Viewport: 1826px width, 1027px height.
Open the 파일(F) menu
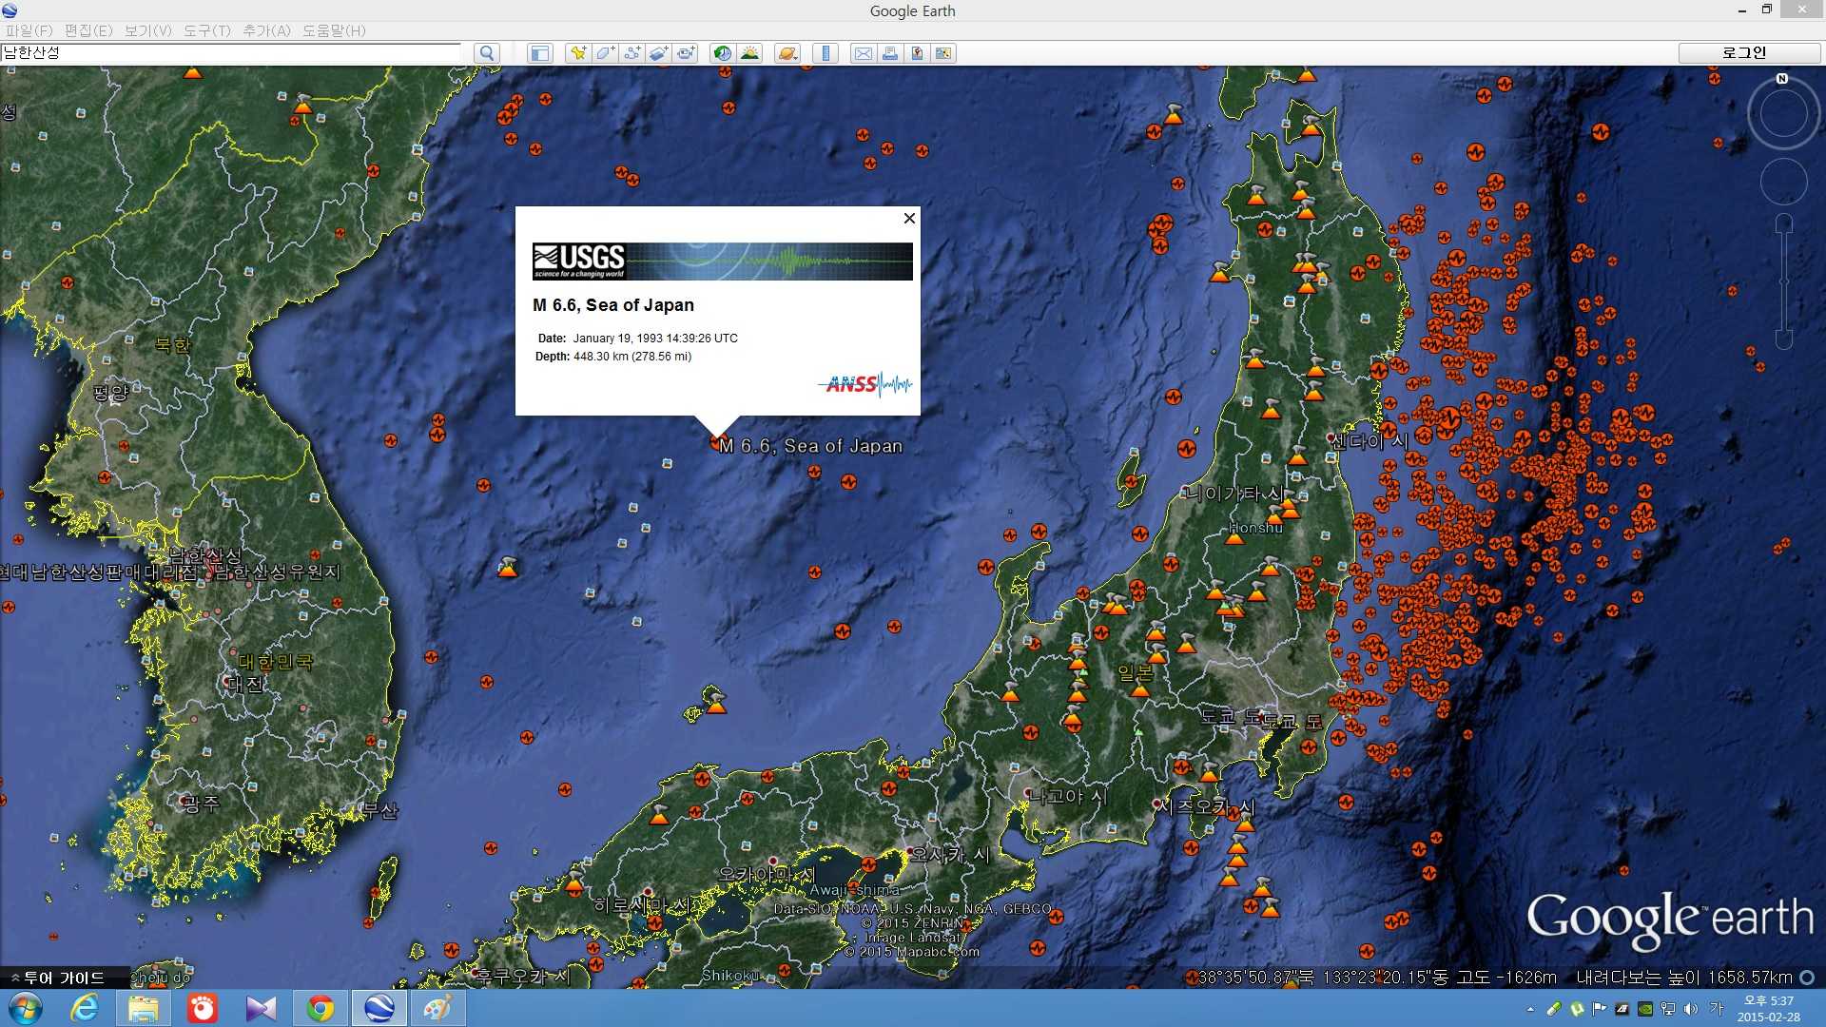(x=29, y=30)
